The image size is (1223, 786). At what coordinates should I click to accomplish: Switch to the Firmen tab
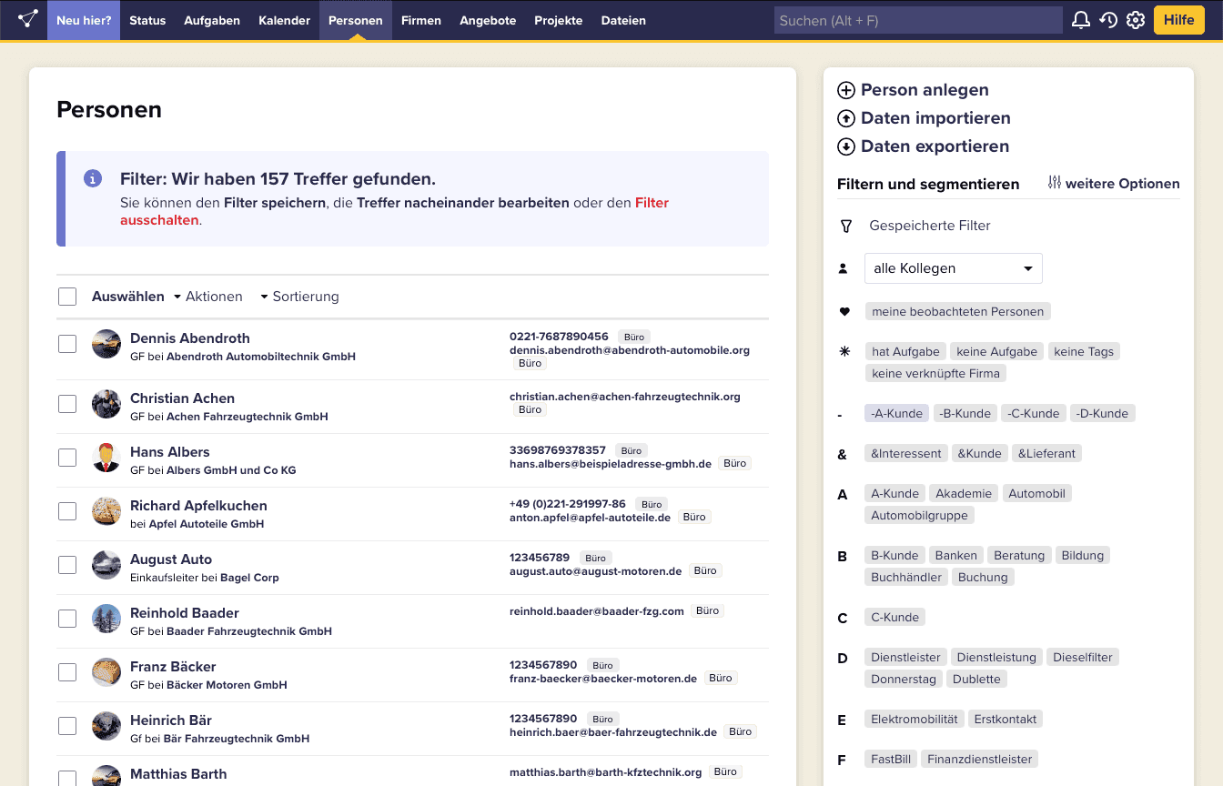421,20
